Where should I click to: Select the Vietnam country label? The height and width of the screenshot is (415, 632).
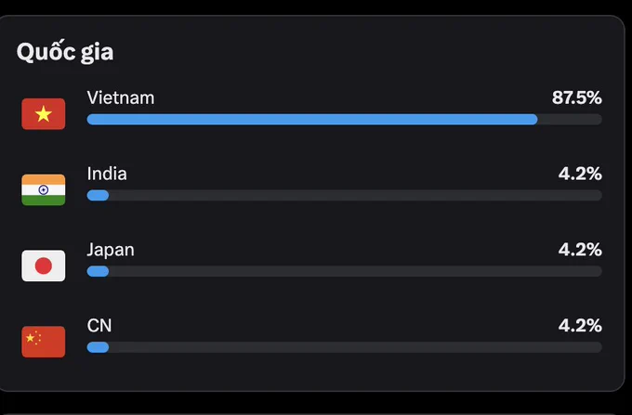121,97
